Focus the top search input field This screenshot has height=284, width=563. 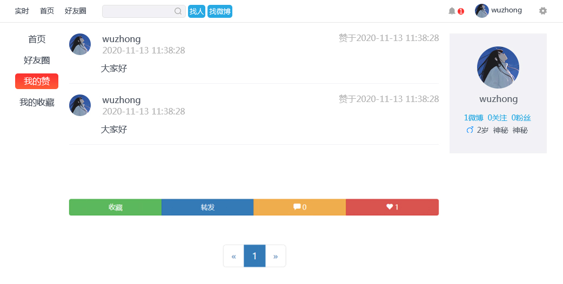(x=138, y=11)
